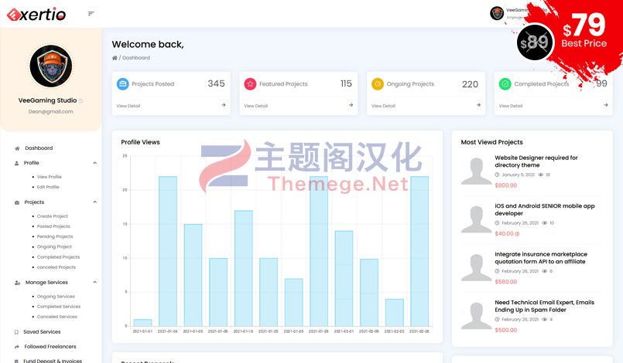Open Canceled Services list
Screen dimensions: 623x363
(x=57, y=317)
